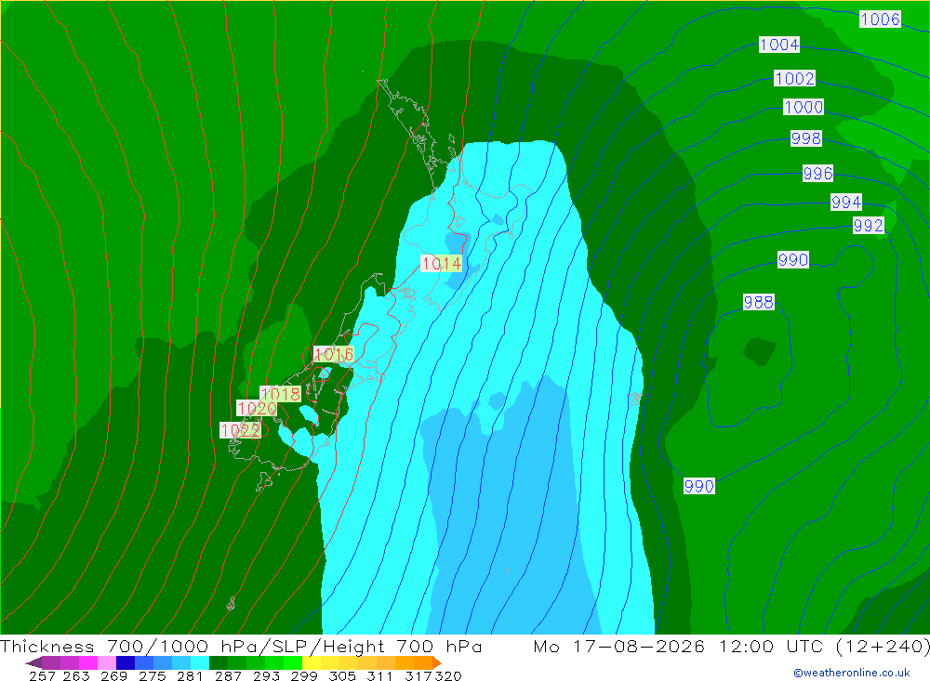Image resolution: width=930 pixels, height=681 pixels.
Task: Click the 275 legend value
Action: tap(153, 675)
